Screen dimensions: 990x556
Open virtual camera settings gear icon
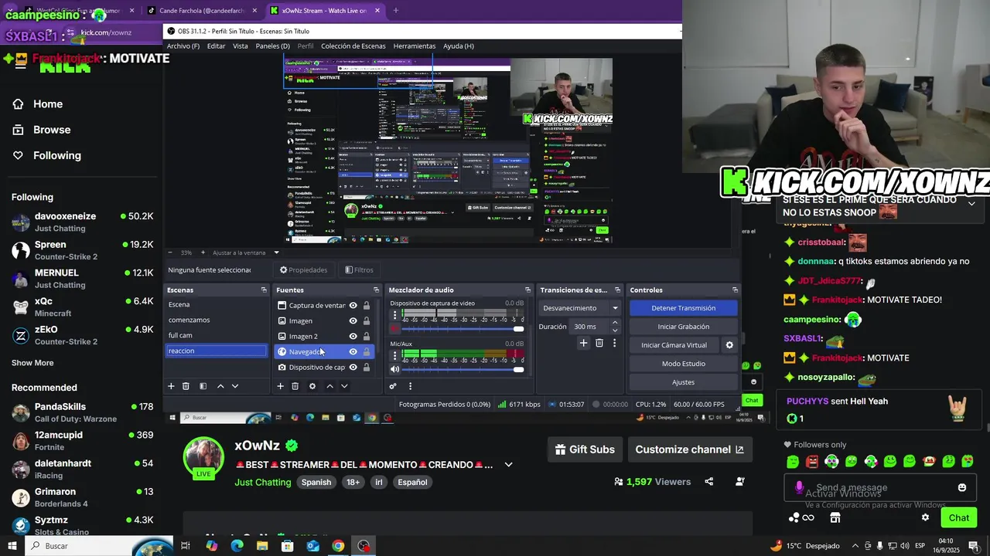pos(729,345)
